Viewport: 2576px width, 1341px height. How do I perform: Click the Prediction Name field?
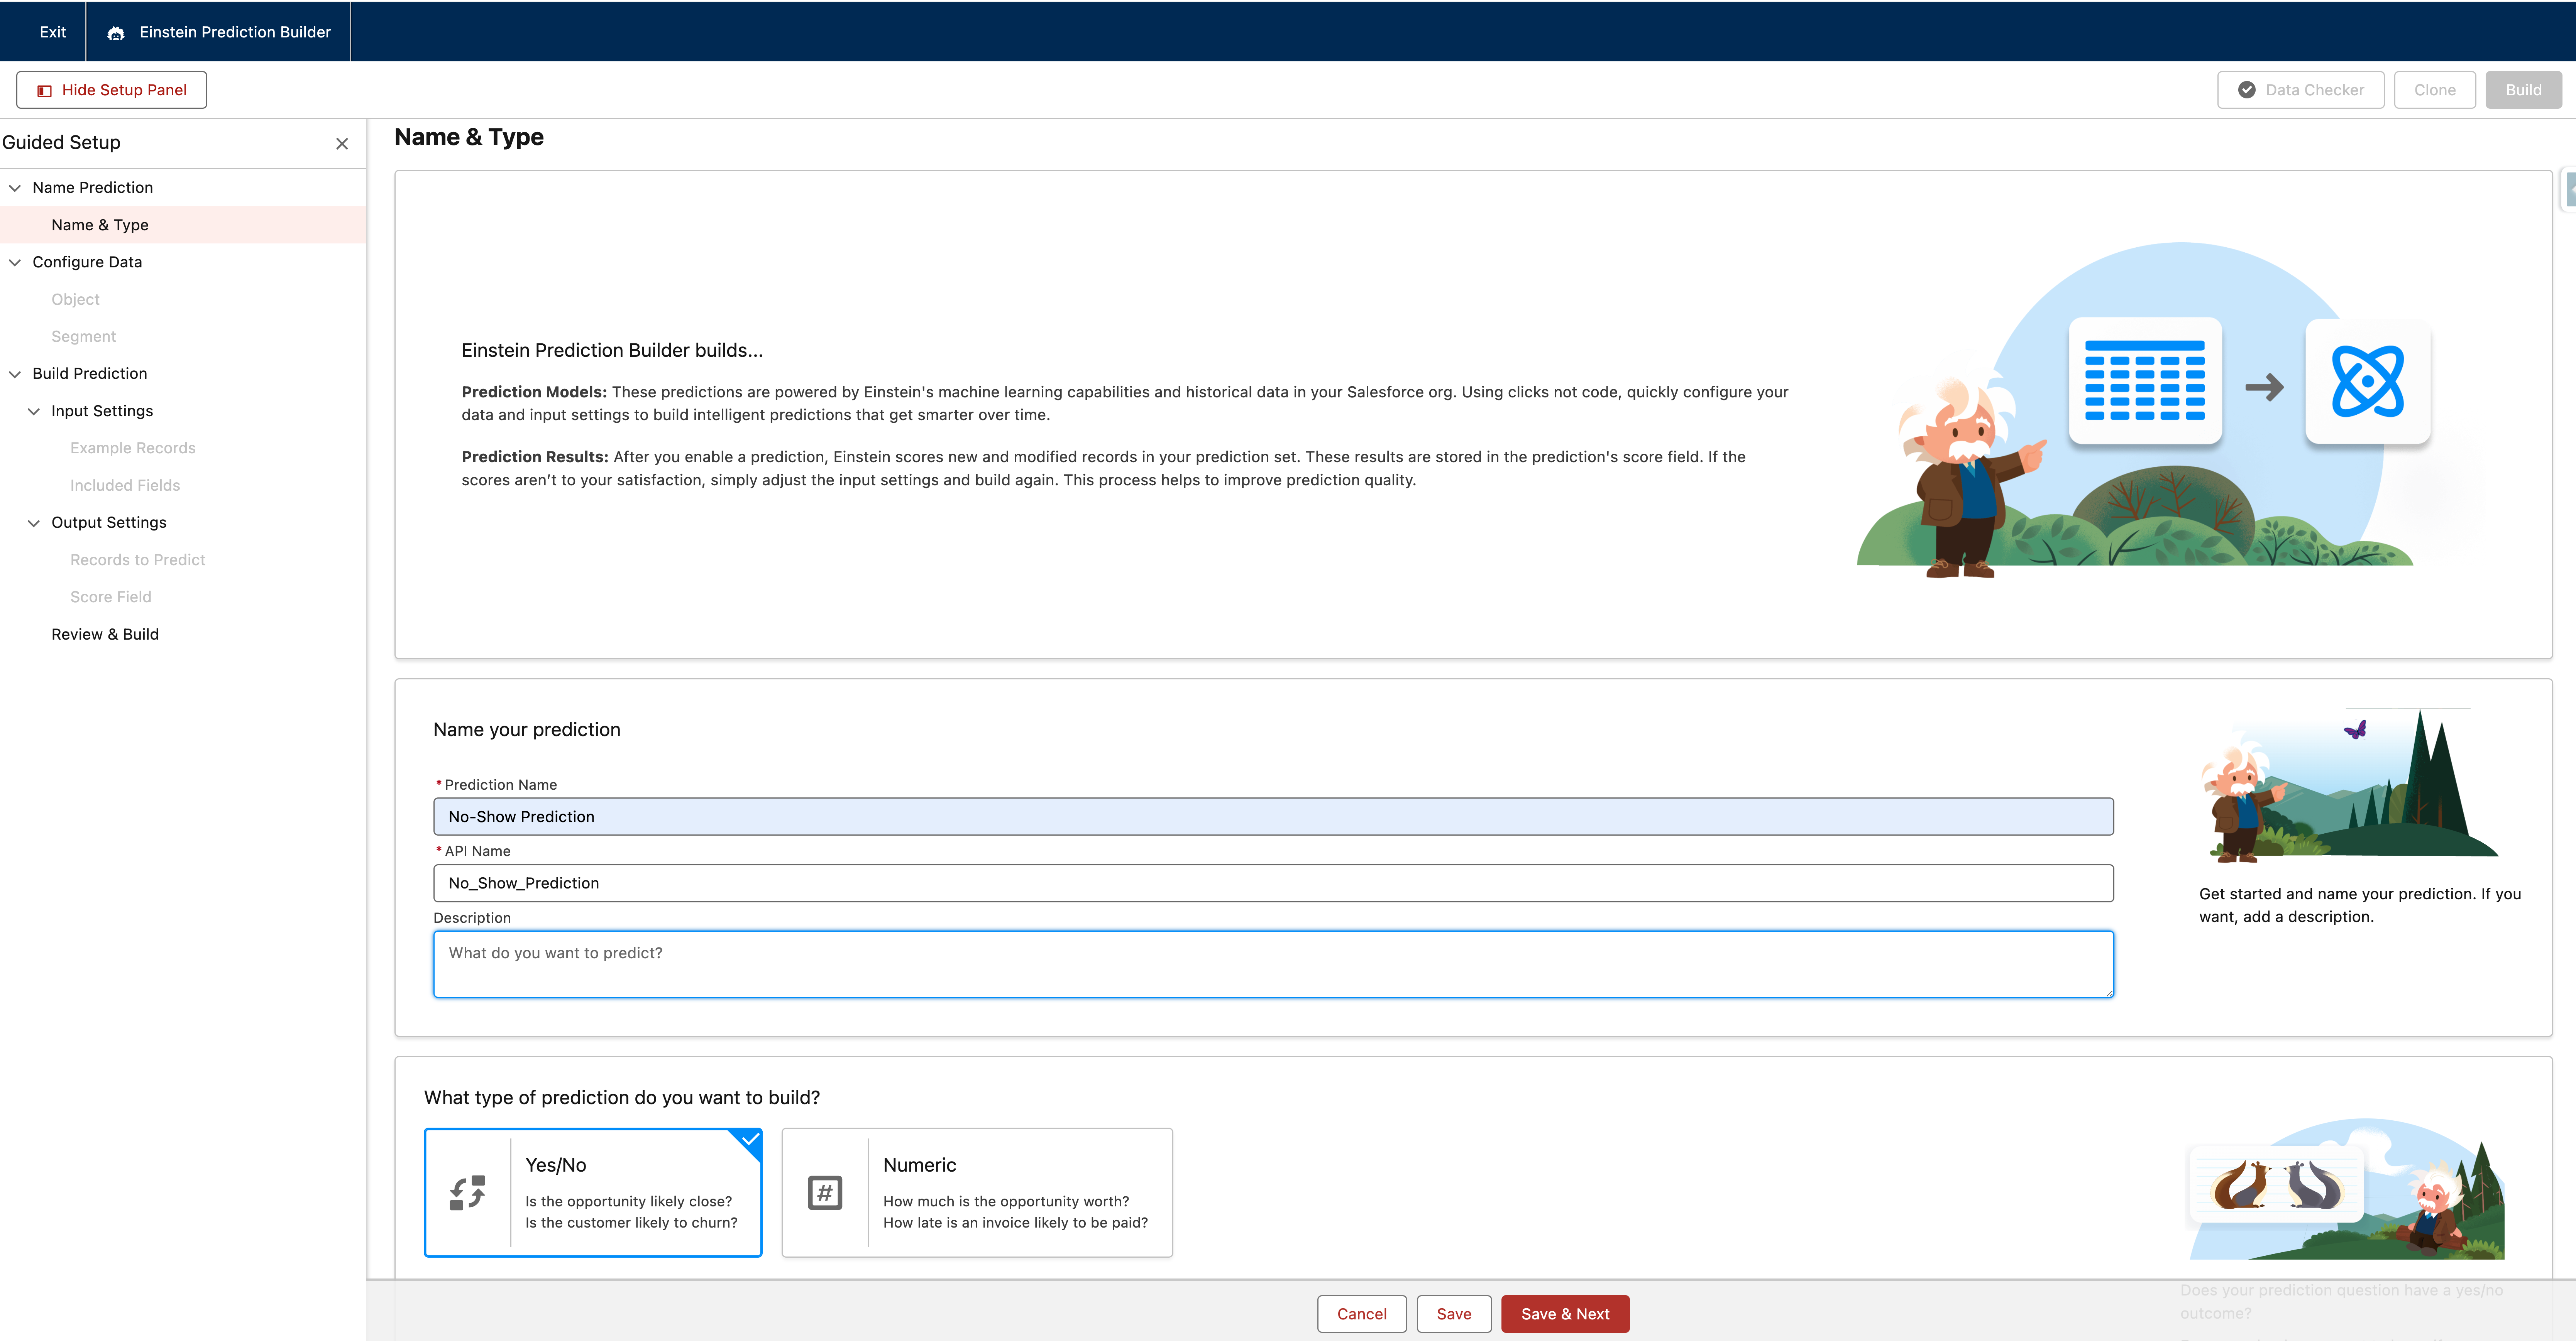tap(1273, 816)
